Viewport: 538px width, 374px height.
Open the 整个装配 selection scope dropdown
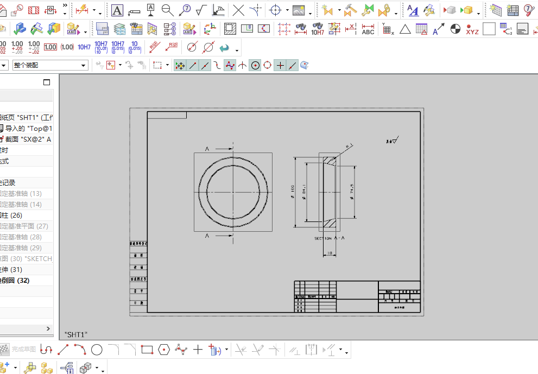tap(83, 65)
